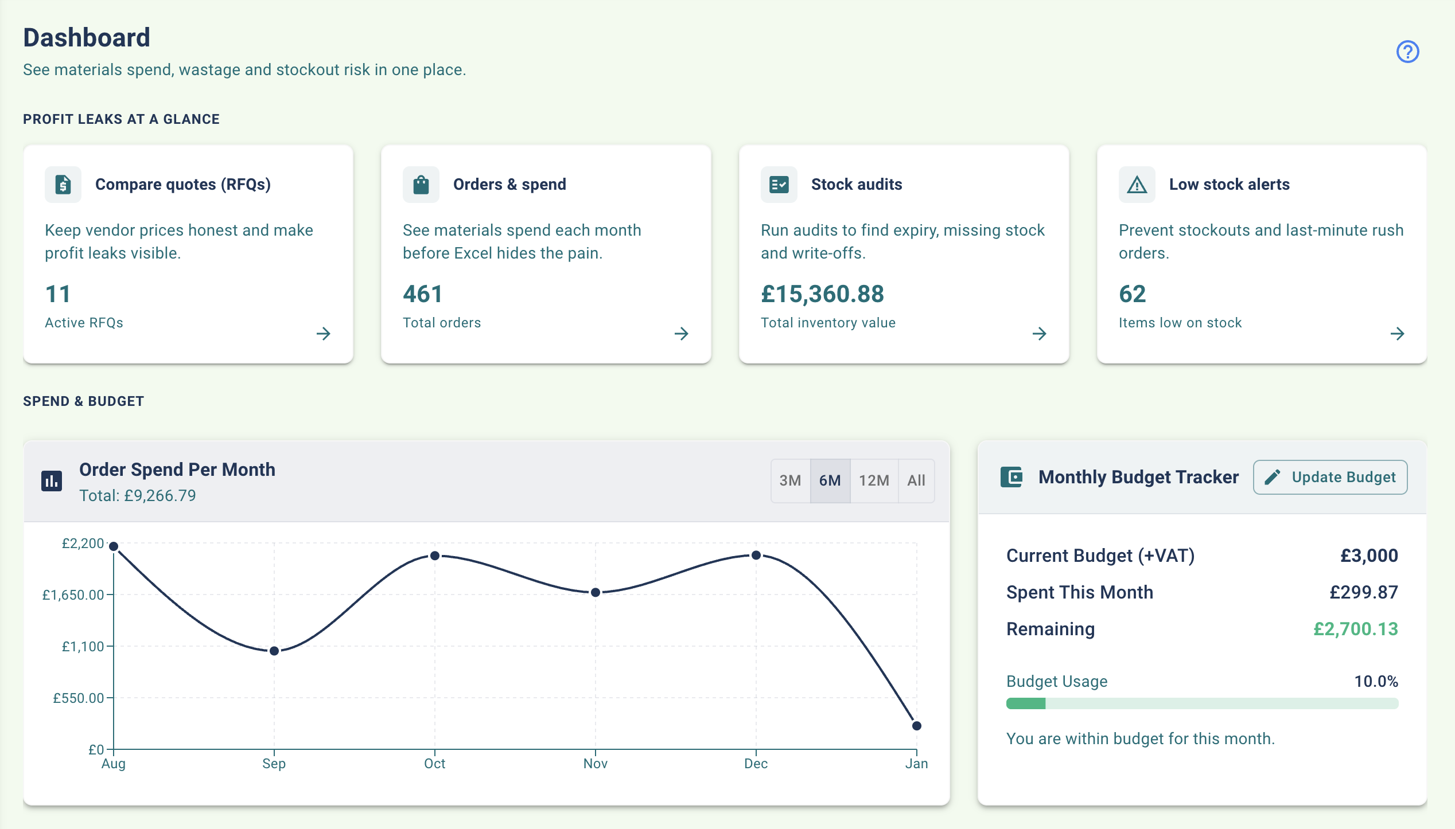Click the arrow on Total inventory value card
The height and width of the screenshot is (829, 1455).
[x=1040, y=333]
